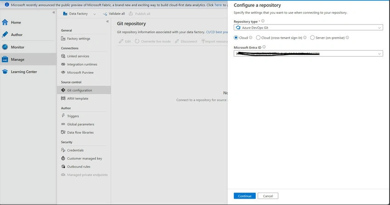
Task: Select the Cloud radio button
Action: point(236,38)
